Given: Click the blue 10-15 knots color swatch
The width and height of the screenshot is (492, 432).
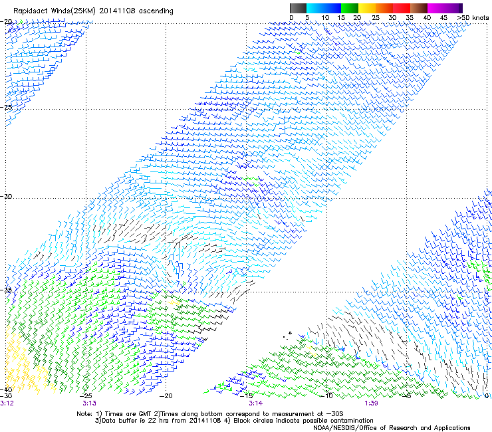Looking at the screenshot, I should [x=332, y=8].
